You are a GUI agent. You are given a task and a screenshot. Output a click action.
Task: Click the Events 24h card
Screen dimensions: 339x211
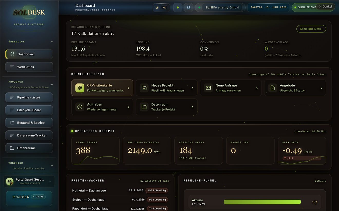[x=250, y=151]
